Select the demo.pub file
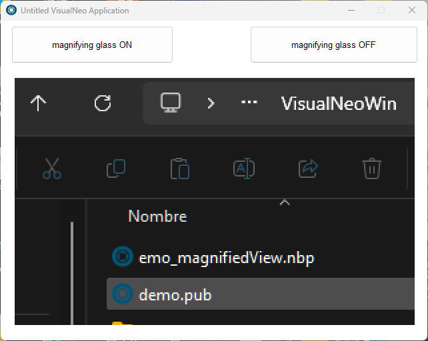The width and height of the screenshot is (428, 341). tap(261, 294)
